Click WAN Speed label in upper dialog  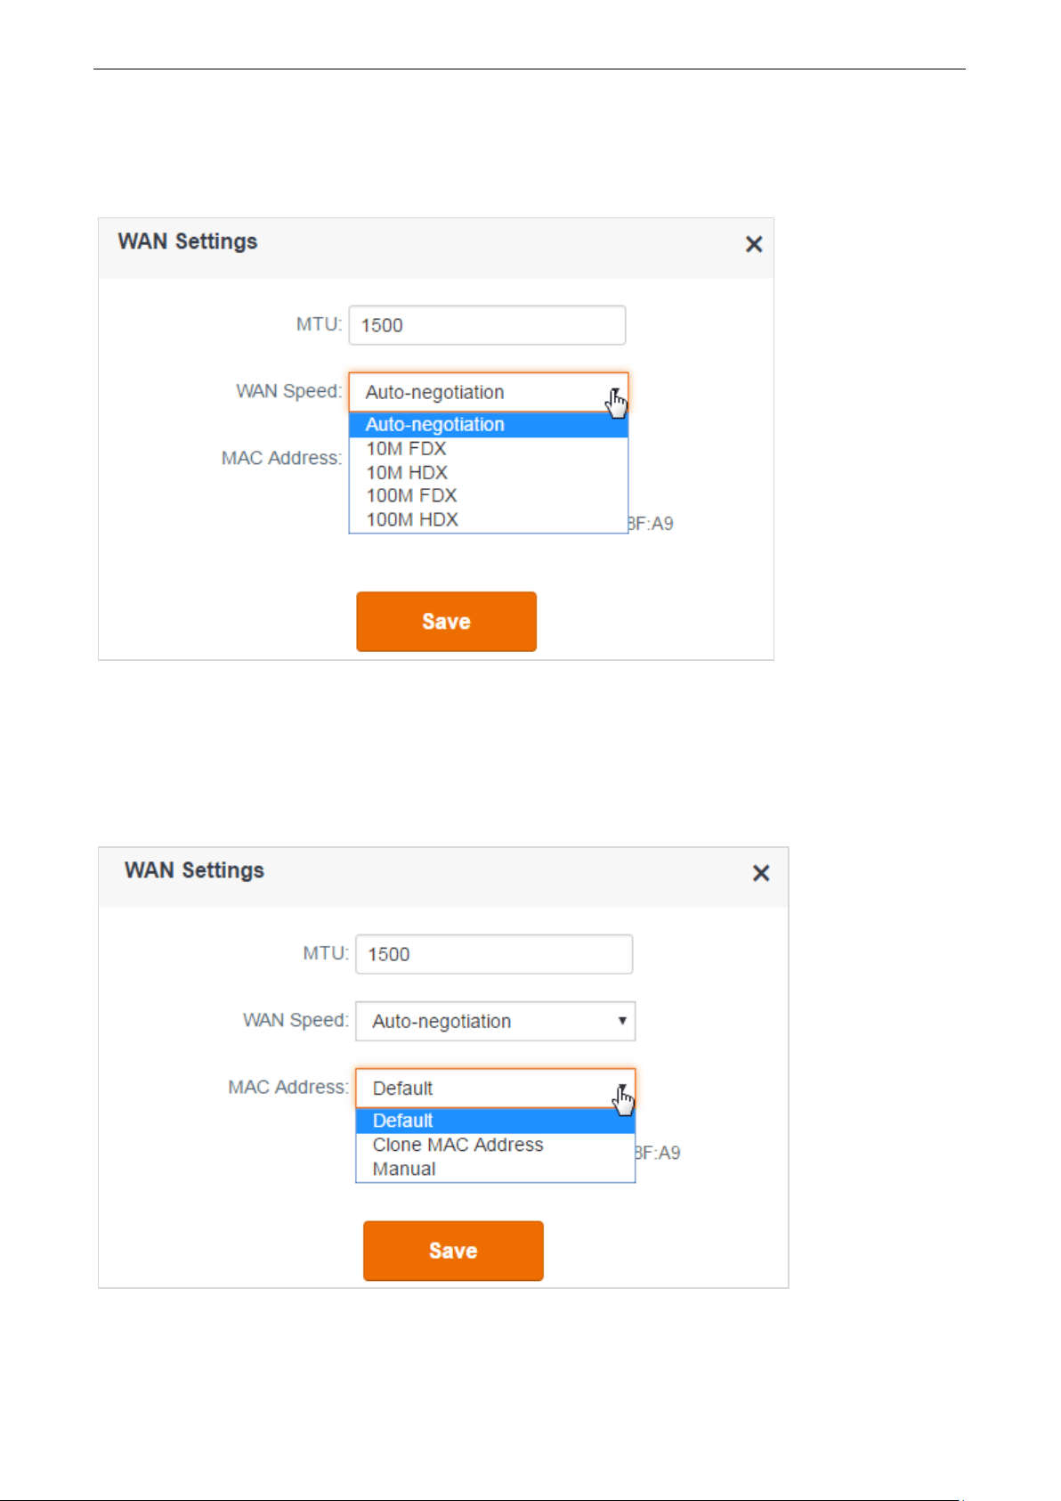(x=289, y=391)
